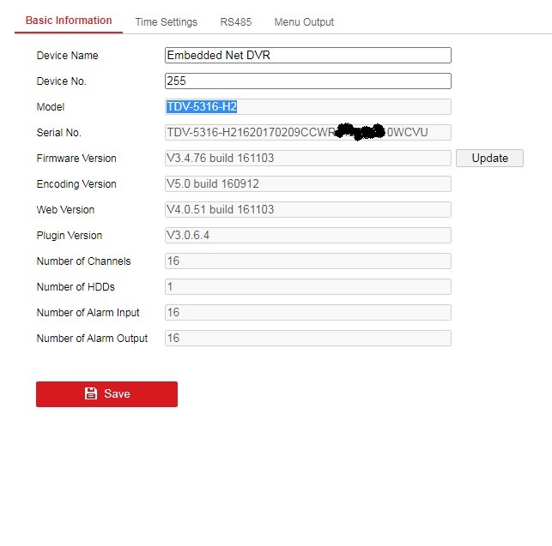
Task: Click the Number of HDDs field
Action: click(x=307, y=287)
